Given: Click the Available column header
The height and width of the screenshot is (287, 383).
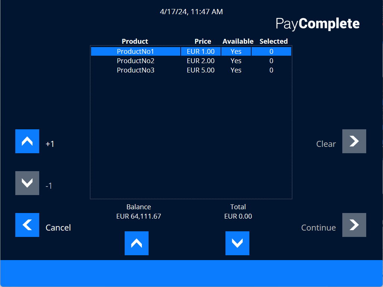Looking at the screenshot, I should click(x=238, y=41).
